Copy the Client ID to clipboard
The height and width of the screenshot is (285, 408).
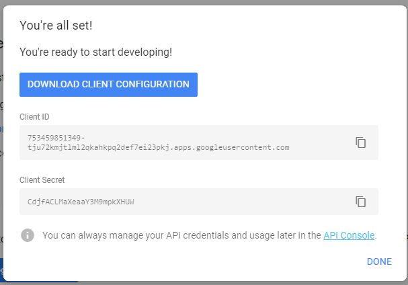coord(361,142)
